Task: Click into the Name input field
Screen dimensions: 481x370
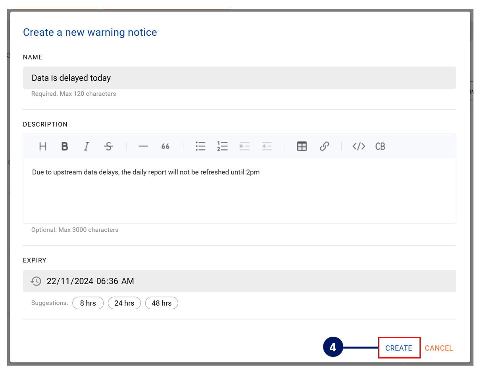Action: 239,78
